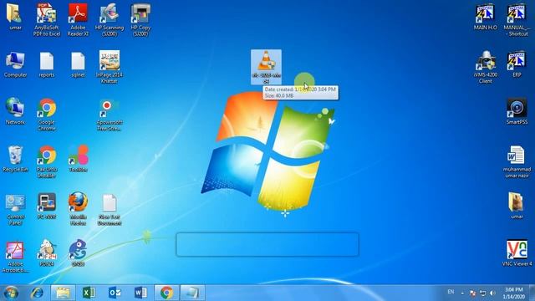Open the EN language bar indicator

click(x=451, y=292)
